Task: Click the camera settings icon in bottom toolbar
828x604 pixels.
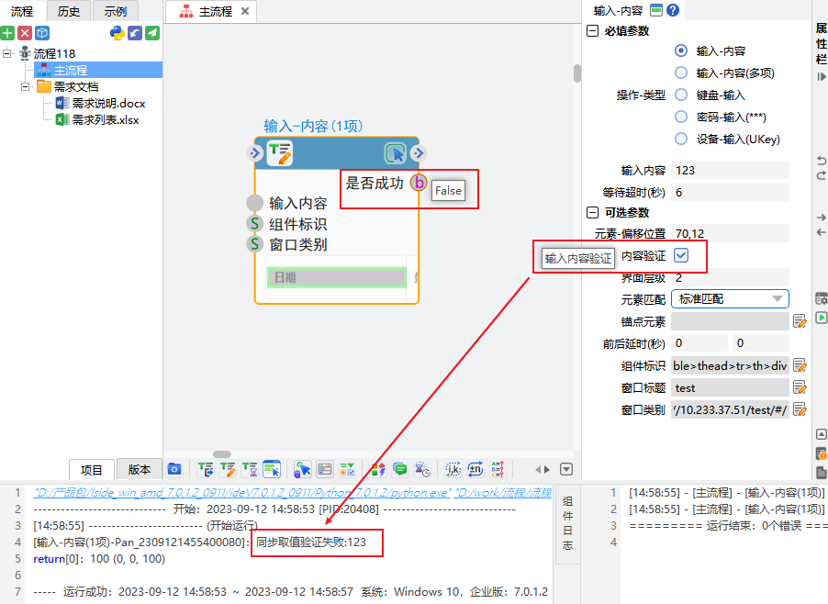Action: click(x=174, y=469)
